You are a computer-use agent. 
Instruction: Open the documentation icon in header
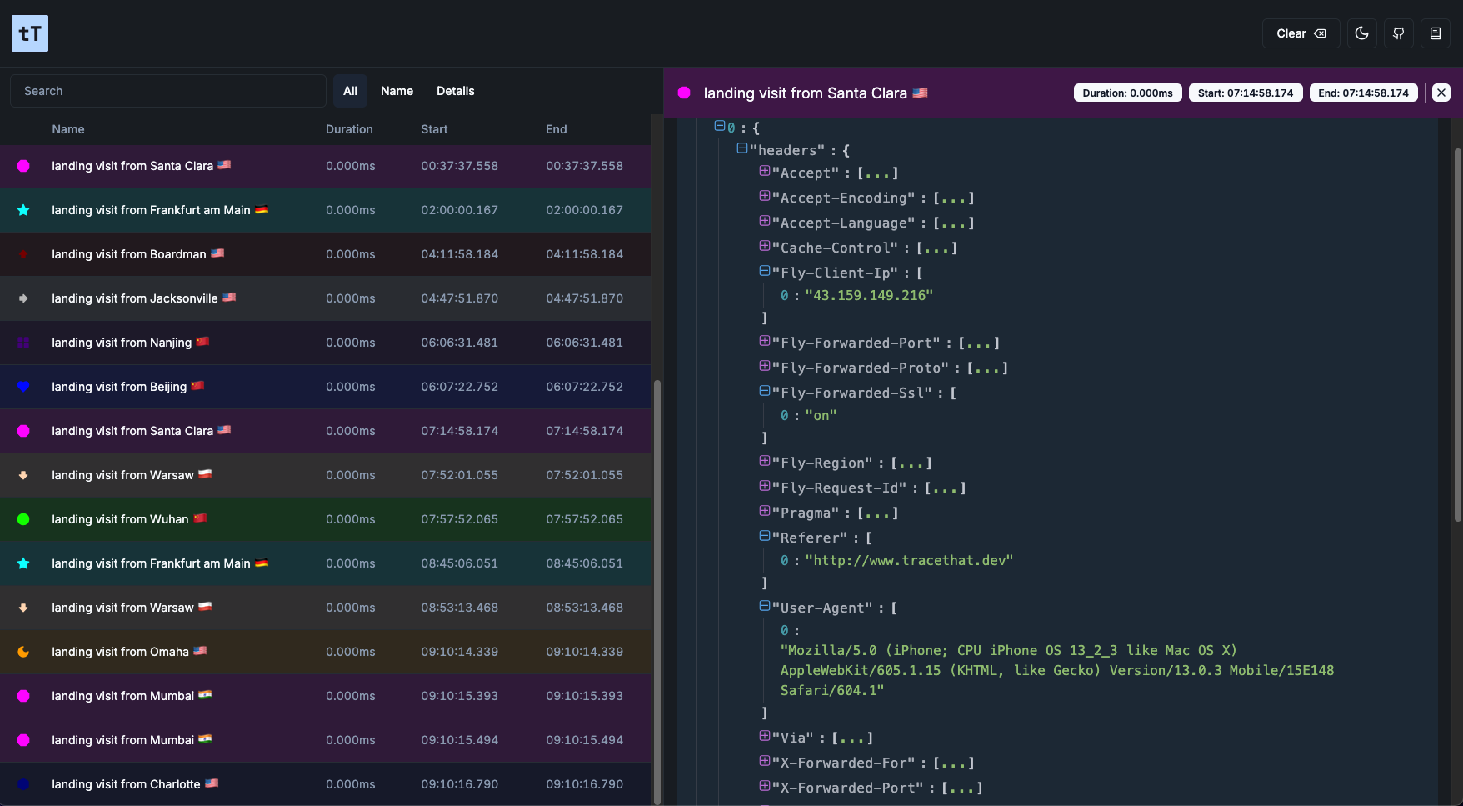(1436, 33)
